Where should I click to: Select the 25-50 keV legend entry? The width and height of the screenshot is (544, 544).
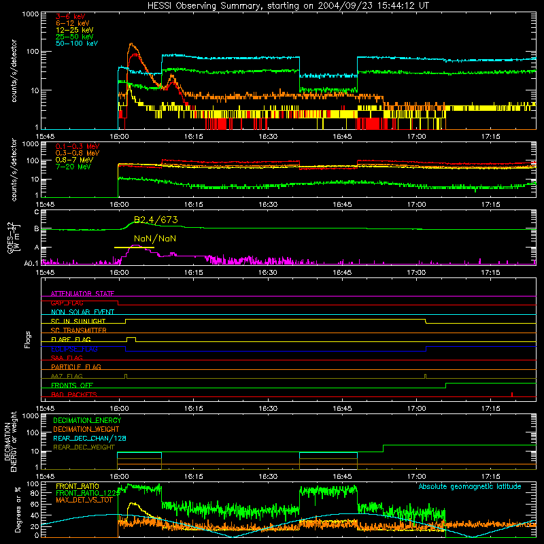[x=75, y=37]
